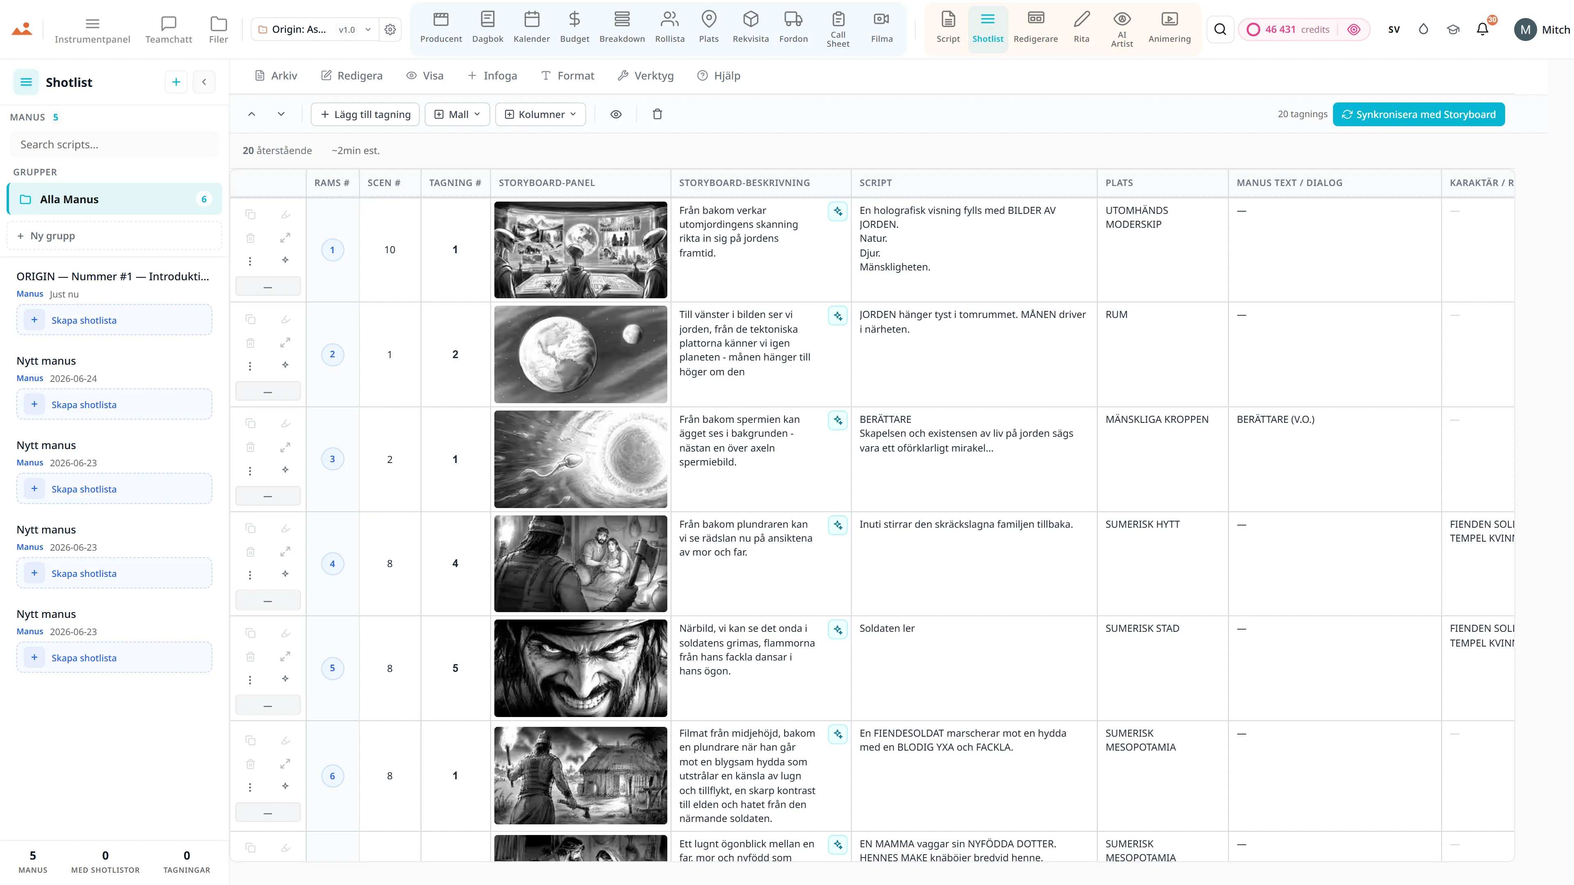Click the 46 431 credits indicator
The width and height of the screenshot is (1574, 885).
1289,29
